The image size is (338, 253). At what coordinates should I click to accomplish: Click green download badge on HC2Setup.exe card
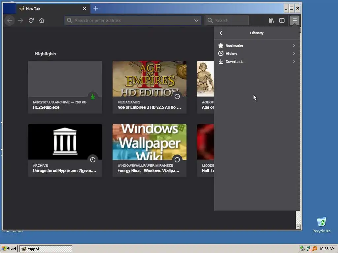pos(93,97)
